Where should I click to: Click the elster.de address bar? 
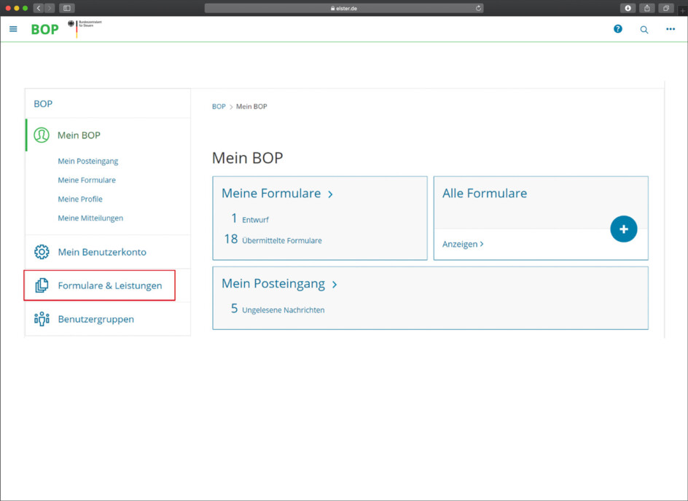[x=343, y=8]
